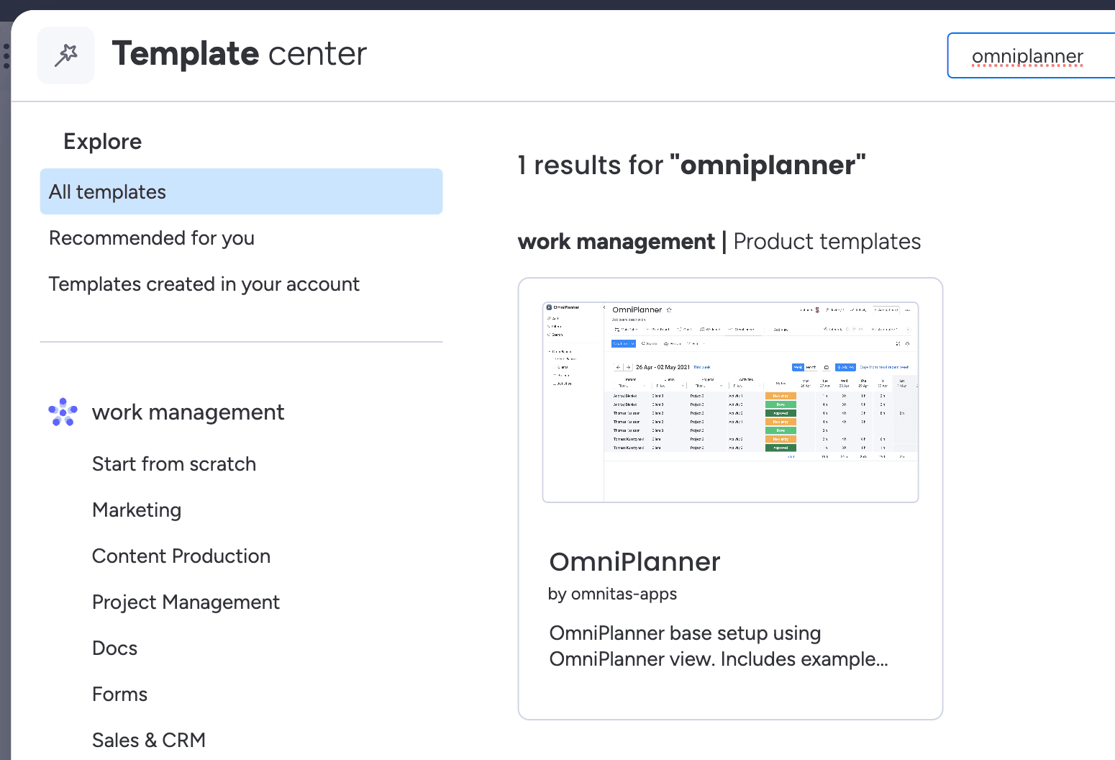Image resolution: width=1115 pixels, height=760 pixels.
Task: Open the Docs category
Action: point(114,648)
